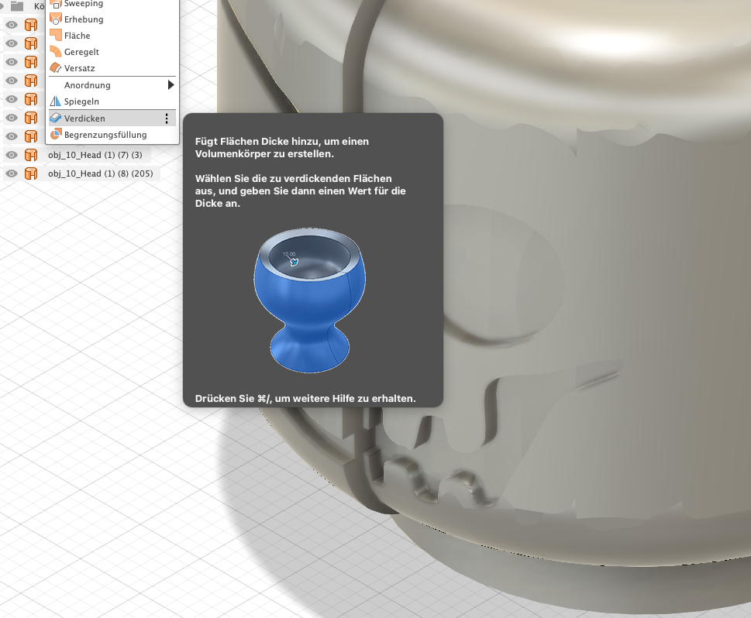This screenshot has height=618, width=751.
Task: Click the Versatz offset icon
Action: pos(56,68)
